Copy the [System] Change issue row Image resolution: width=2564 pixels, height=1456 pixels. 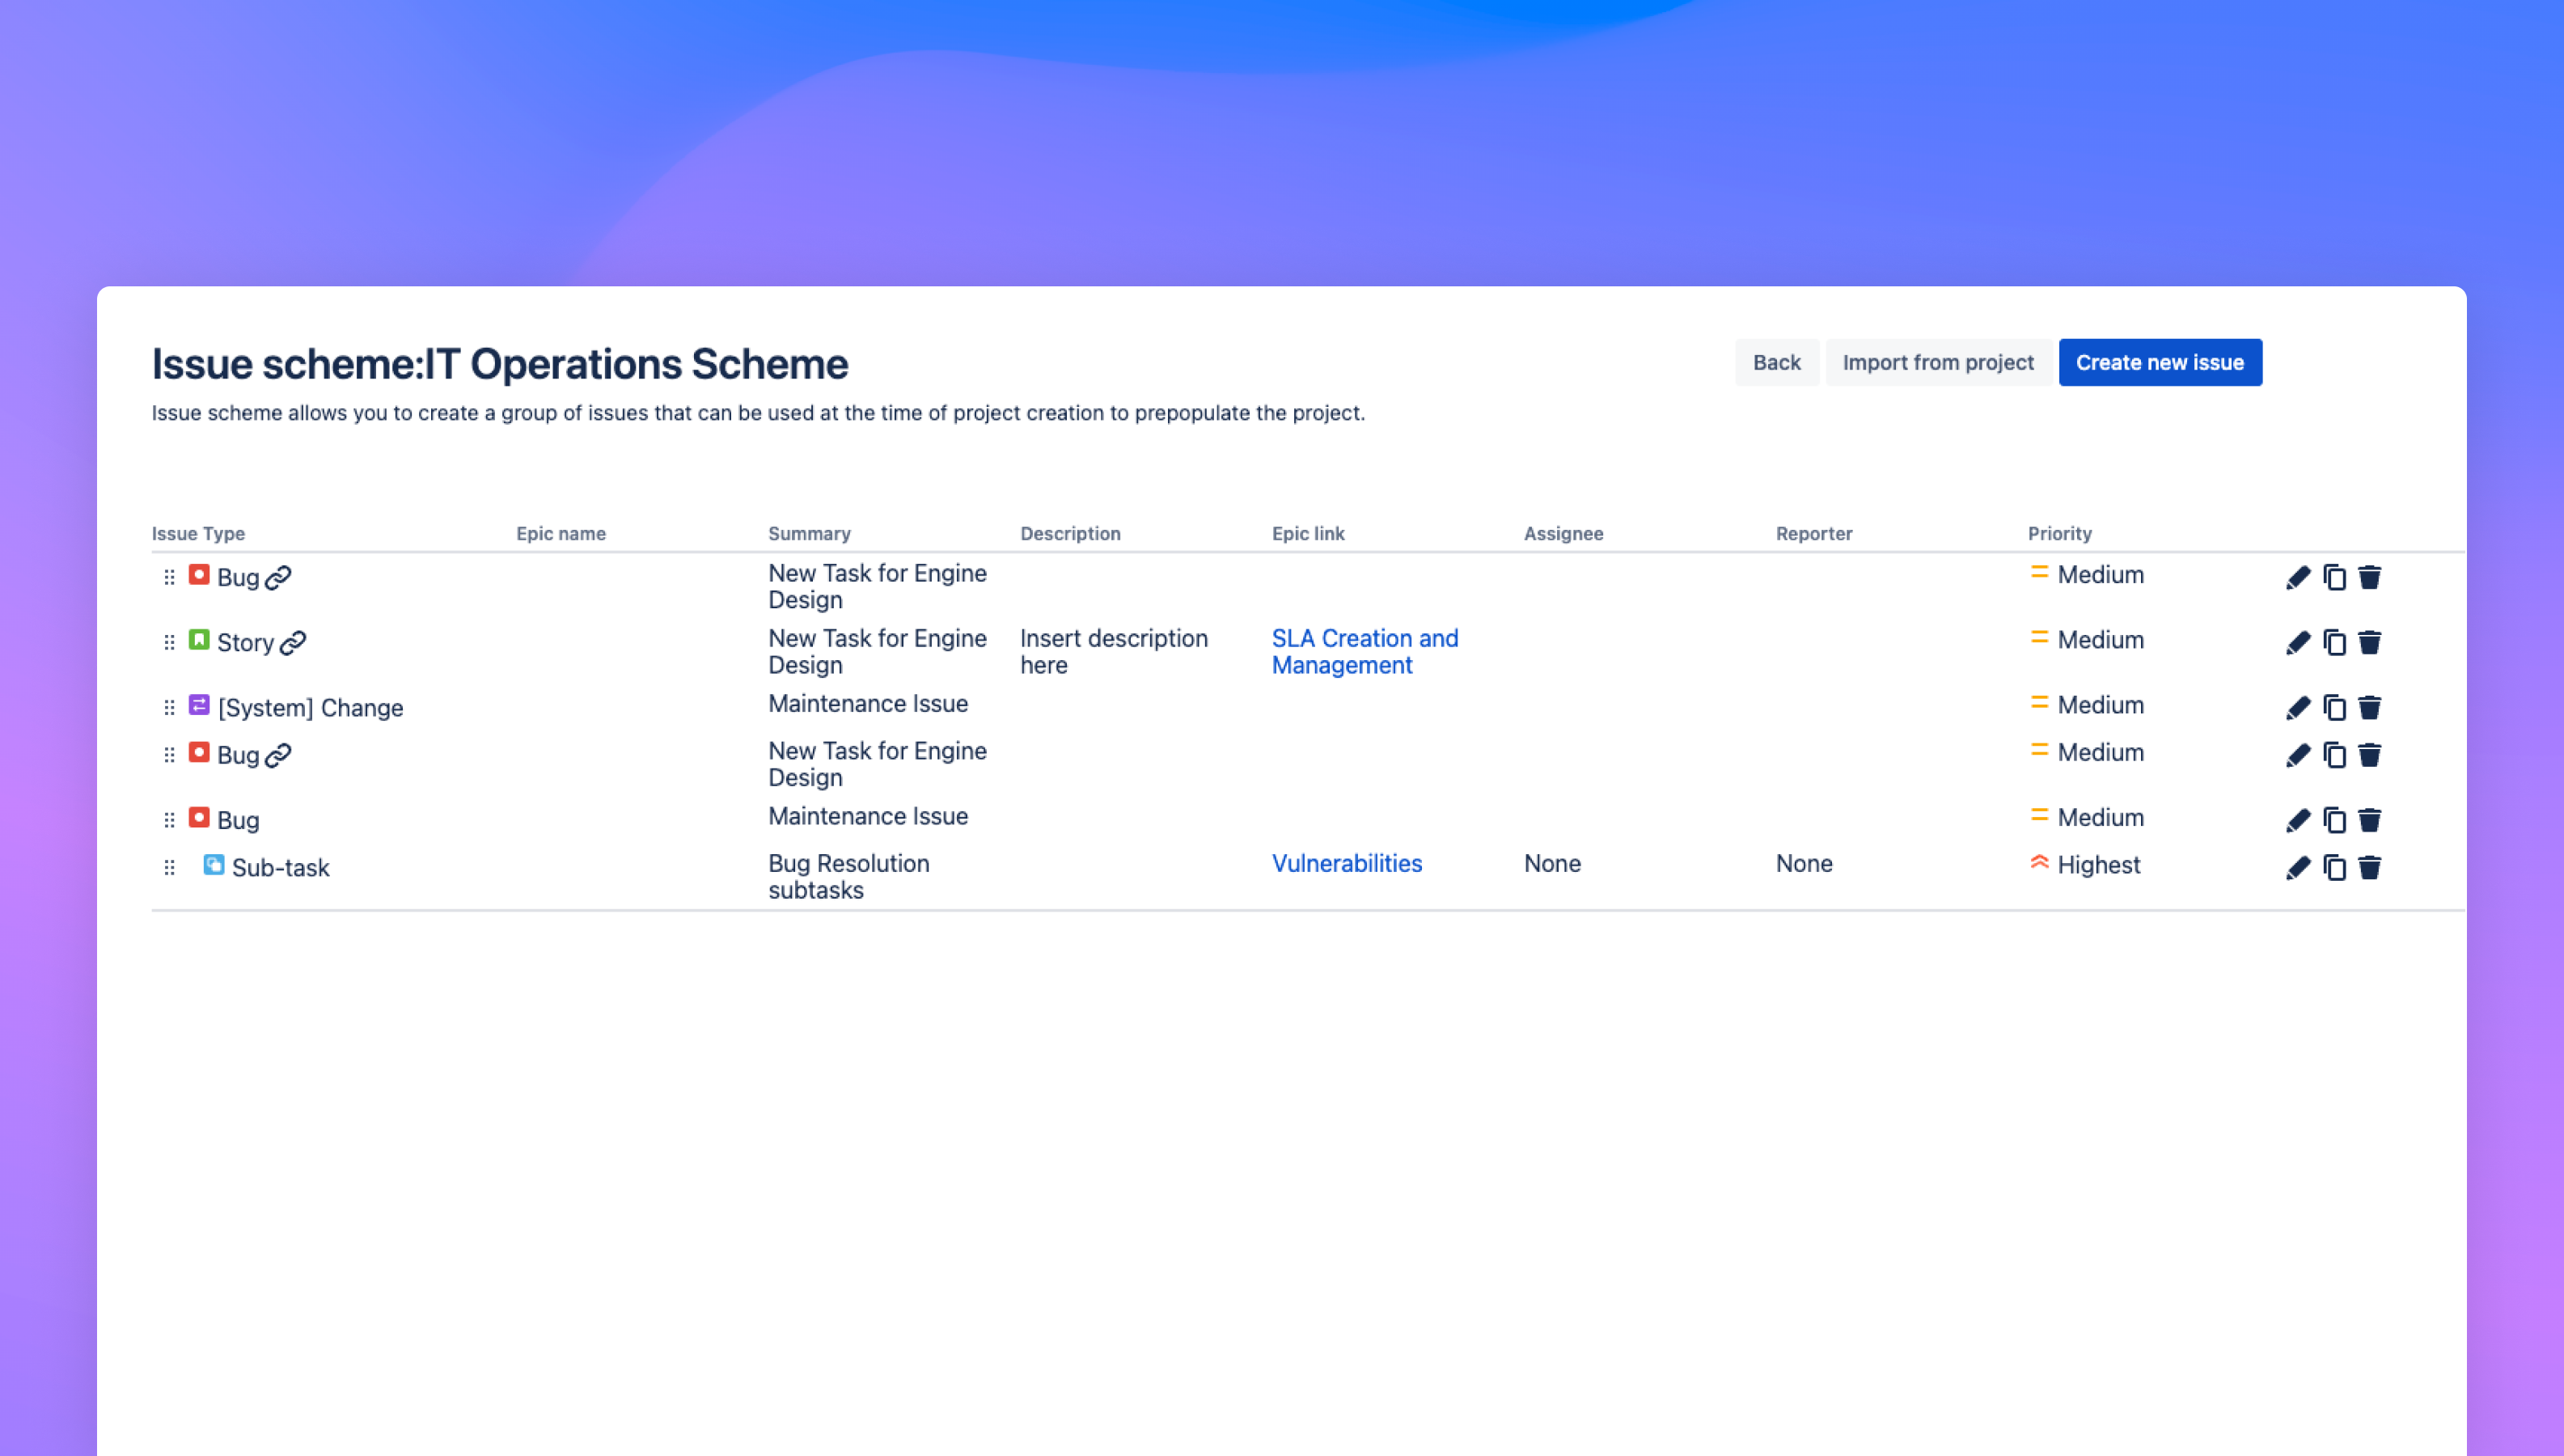click(2334, 707)
